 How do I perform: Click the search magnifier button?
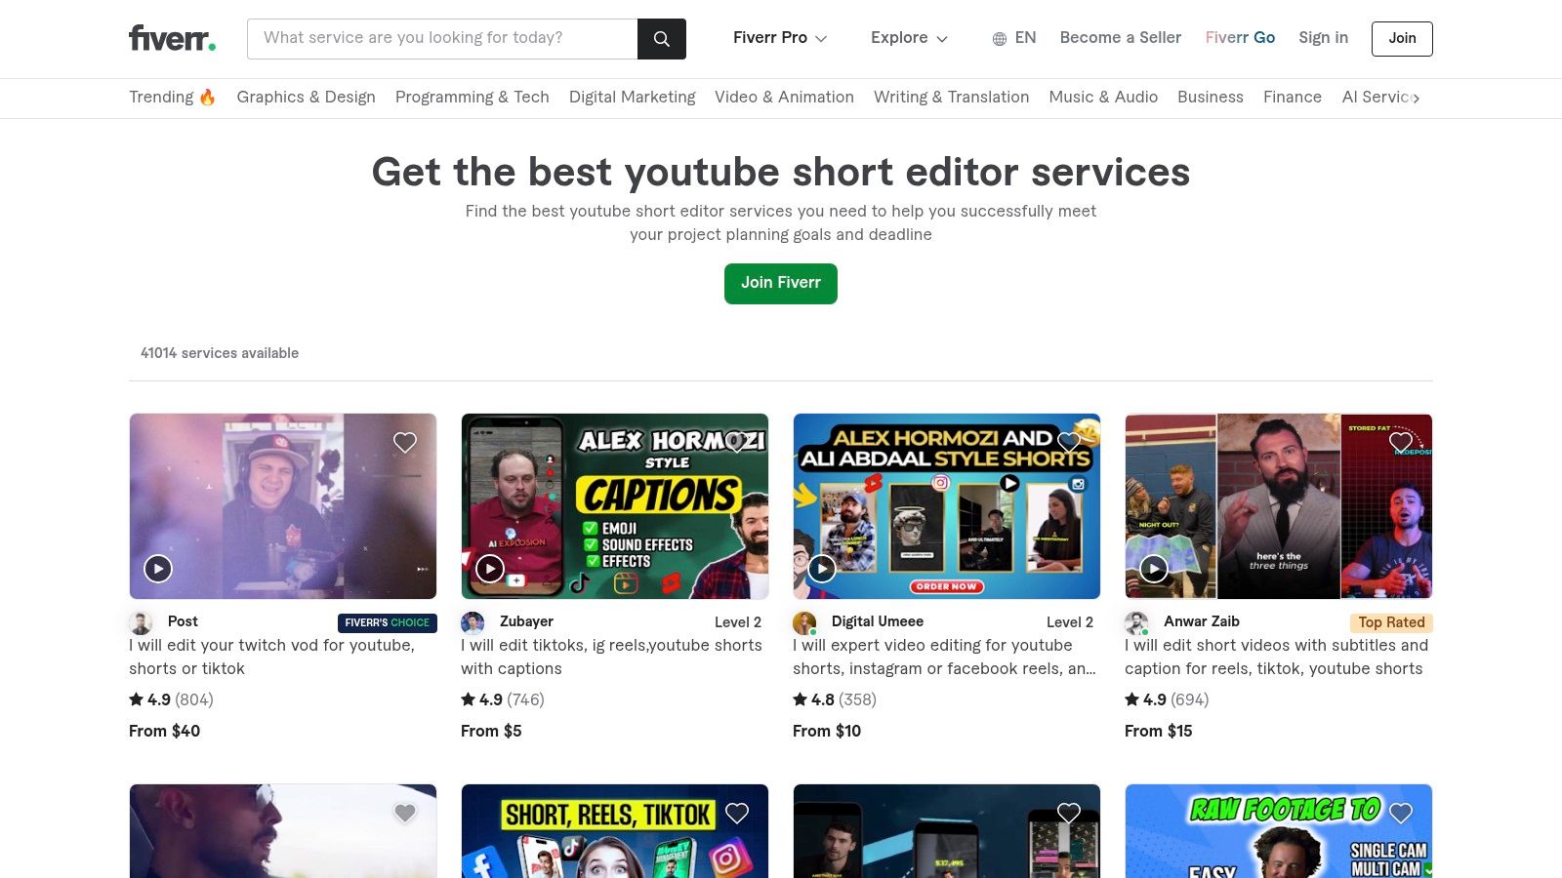(x=662, y=39)
